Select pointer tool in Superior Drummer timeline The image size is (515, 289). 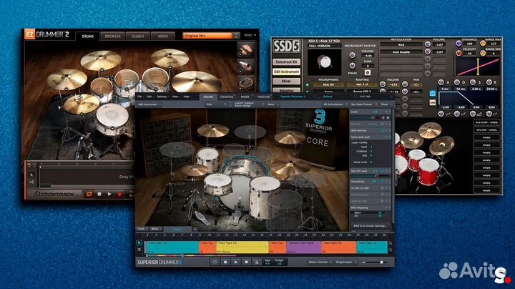(139, 243)
